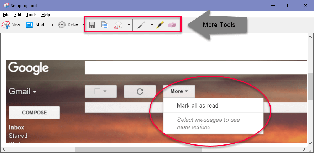Click the Gmail refresh button

click(140, 92)
